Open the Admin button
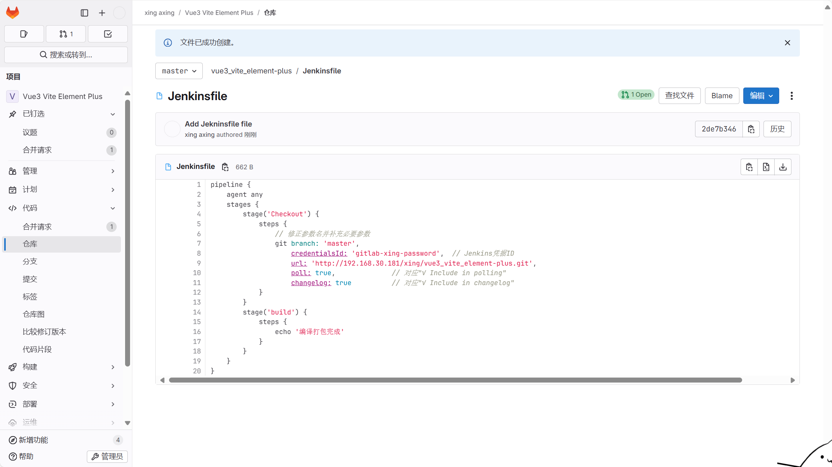This screenshot has height=467, width=832. [x=107, y=457]
